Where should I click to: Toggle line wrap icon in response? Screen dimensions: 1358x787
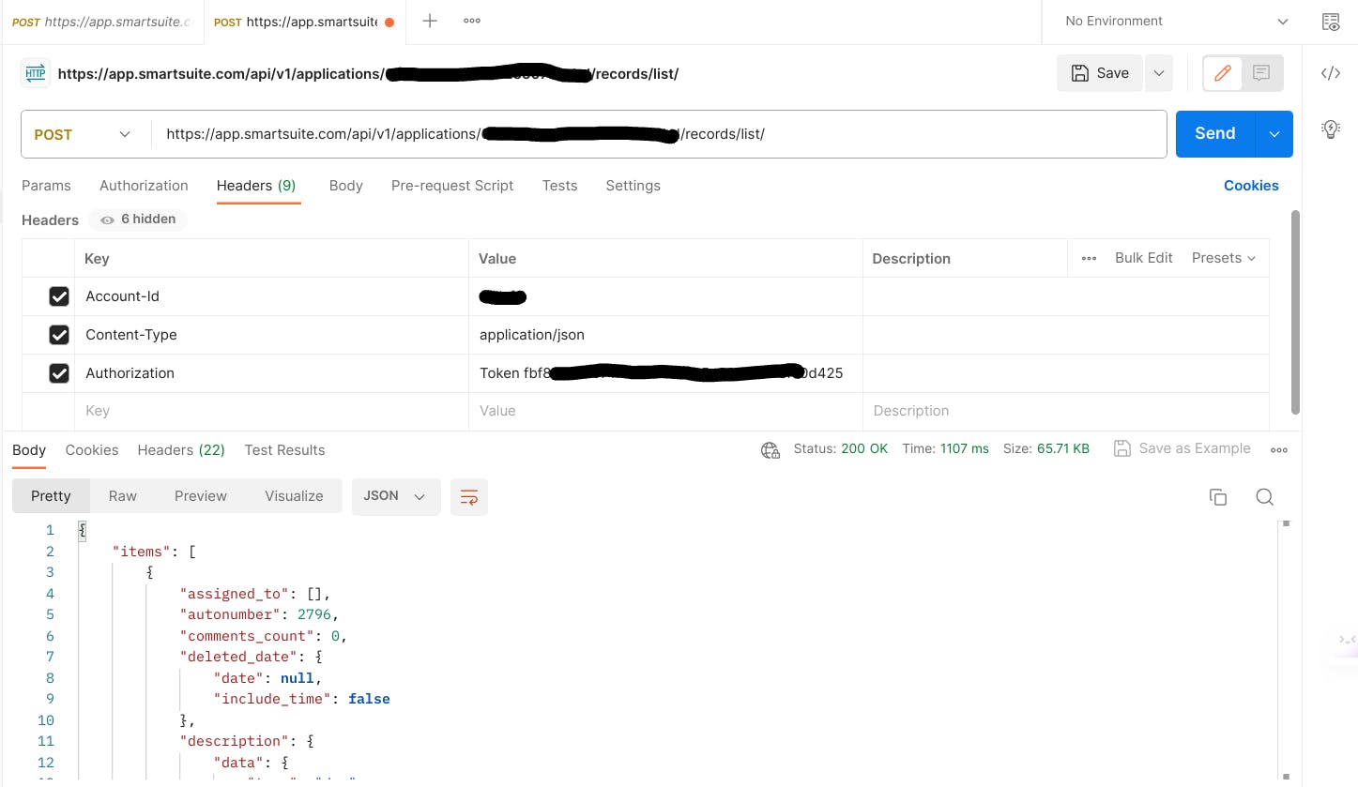pyautogui.click(x=469, y=496)
